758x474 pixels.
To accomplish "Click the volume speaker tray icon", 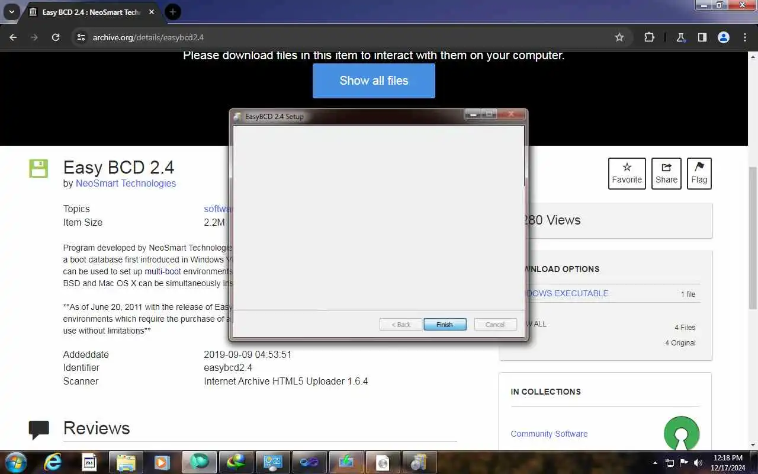I will [698, 463].
